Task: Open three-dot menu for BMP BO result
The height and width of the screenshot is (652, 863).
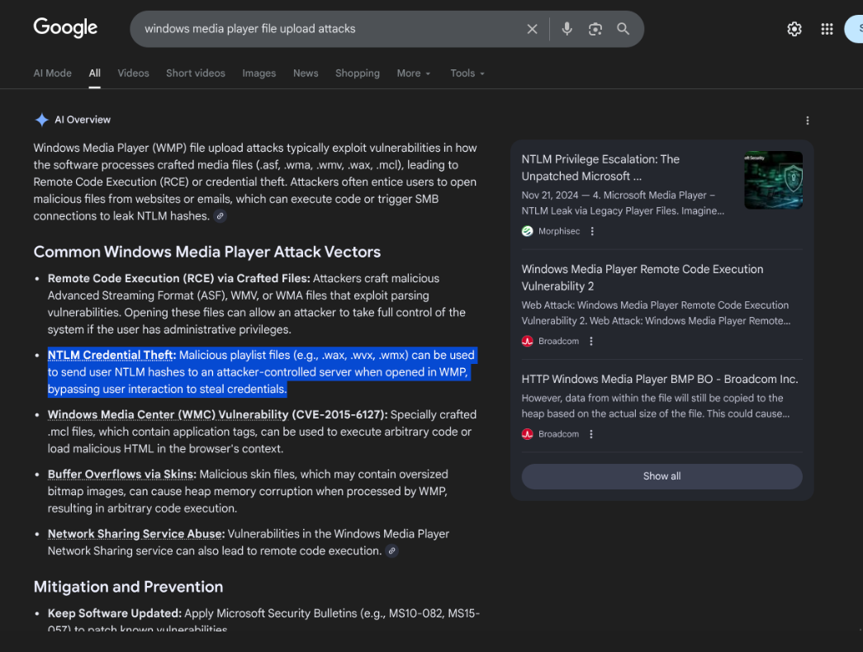Action: [591, 434]
